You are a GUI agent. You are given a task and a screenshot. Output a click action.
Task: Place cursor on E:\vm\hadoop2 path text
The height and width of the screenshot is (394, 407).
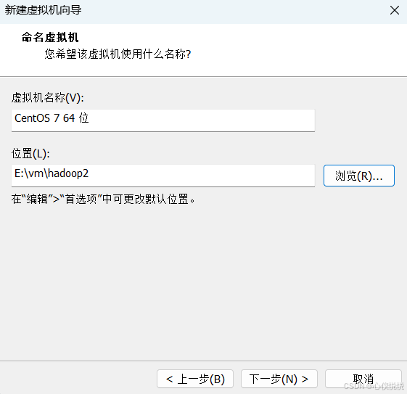click(x=52, y=173)
